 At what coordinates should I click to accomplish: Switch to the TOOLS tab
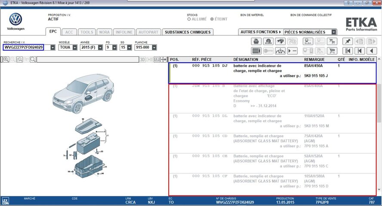87,32
